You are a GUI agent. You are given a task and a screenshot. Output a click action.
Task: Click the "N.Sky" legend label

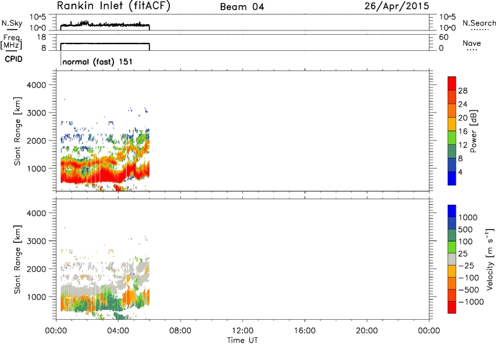[x=12, y=23]
